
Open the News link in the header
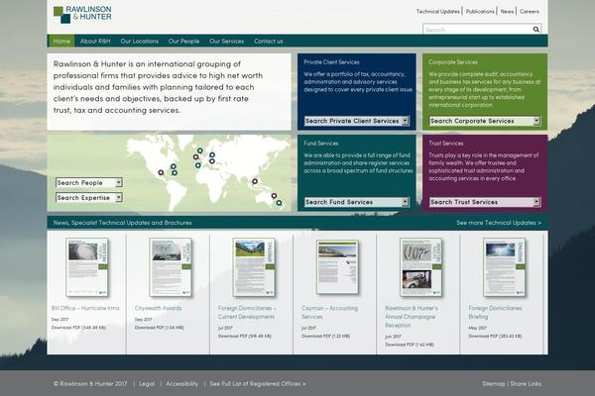point(507,11)
